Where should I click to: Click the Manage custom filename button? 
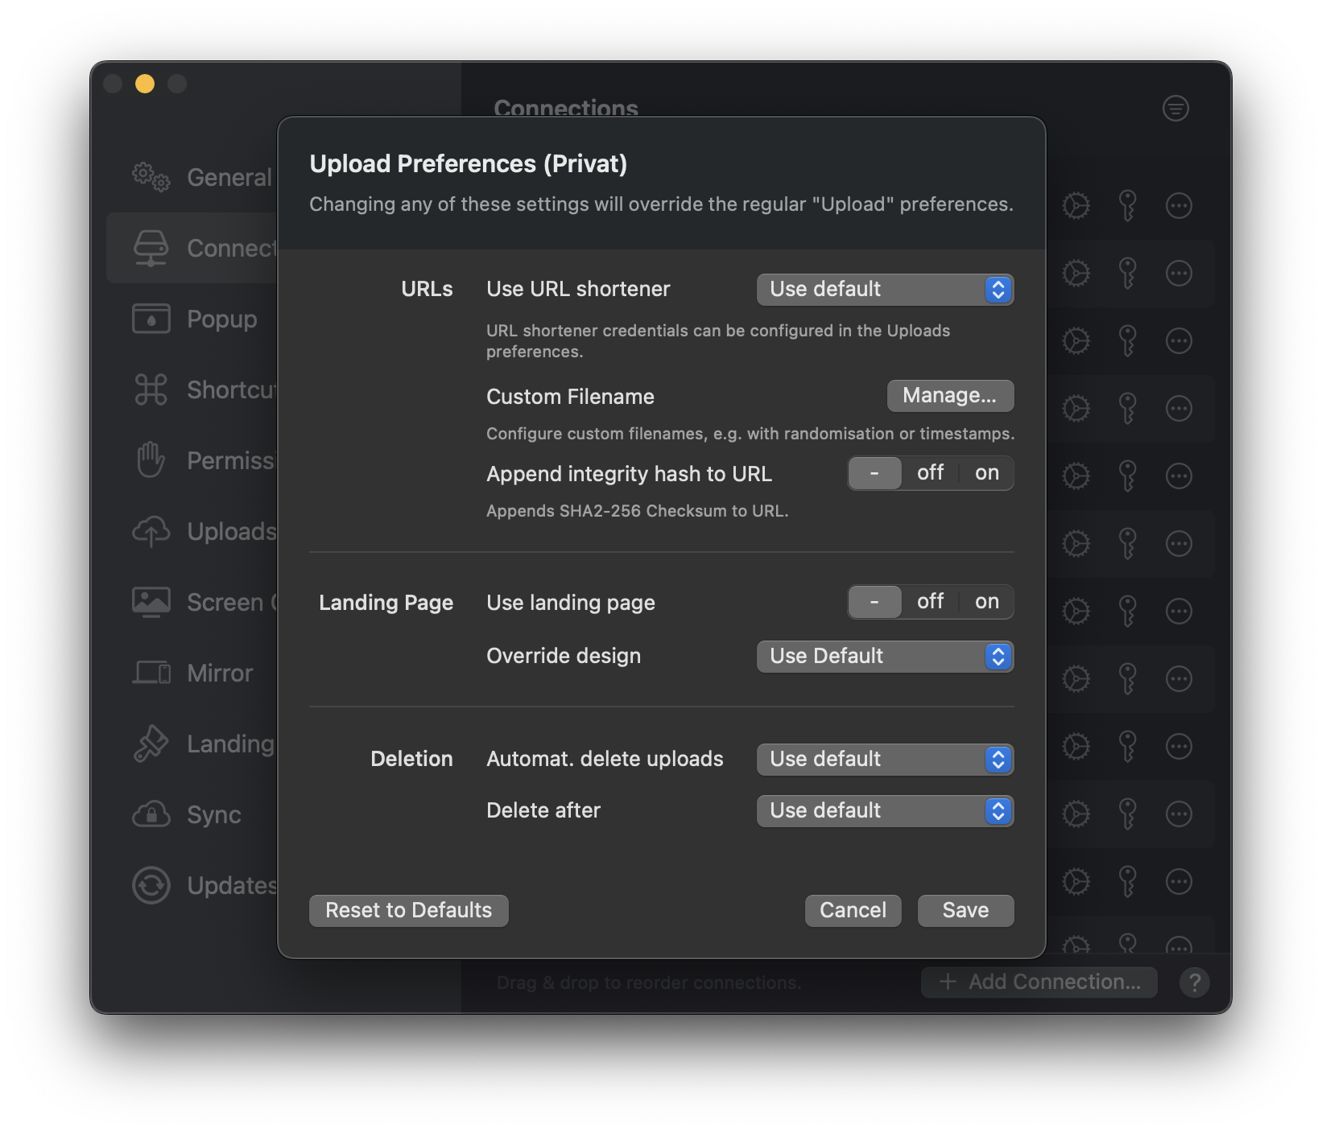point(950,395)
